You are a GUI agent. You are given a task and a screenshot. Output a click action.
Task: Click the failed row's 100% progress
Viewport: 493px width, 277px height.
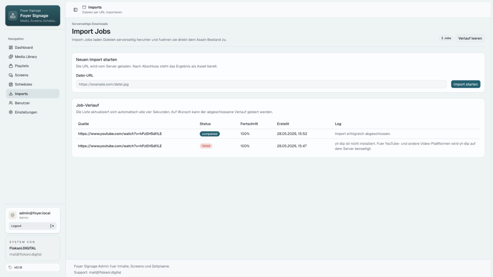[245, 146]
